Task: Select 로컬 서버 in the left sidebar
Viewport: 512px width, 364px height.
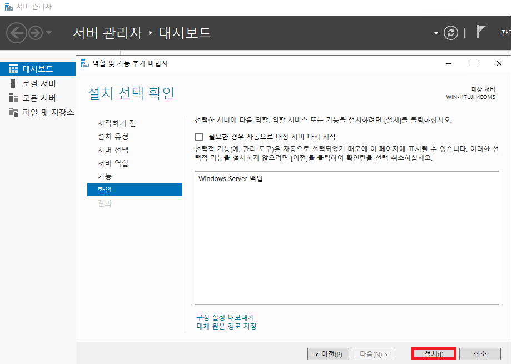Action: 38,83
